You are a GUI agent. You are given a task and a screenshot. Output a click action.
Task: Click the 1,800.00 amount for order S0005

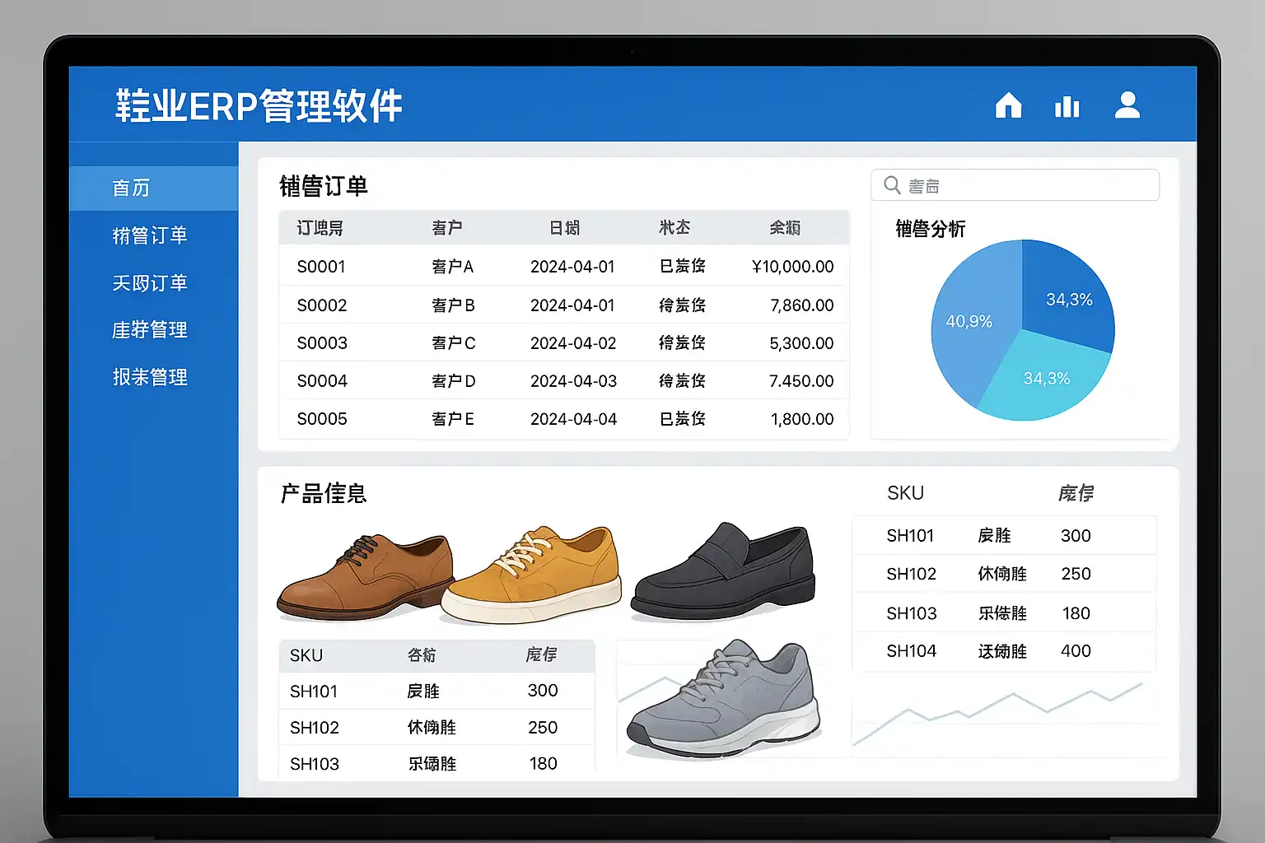pyautogui.click(x=802, y=419)
